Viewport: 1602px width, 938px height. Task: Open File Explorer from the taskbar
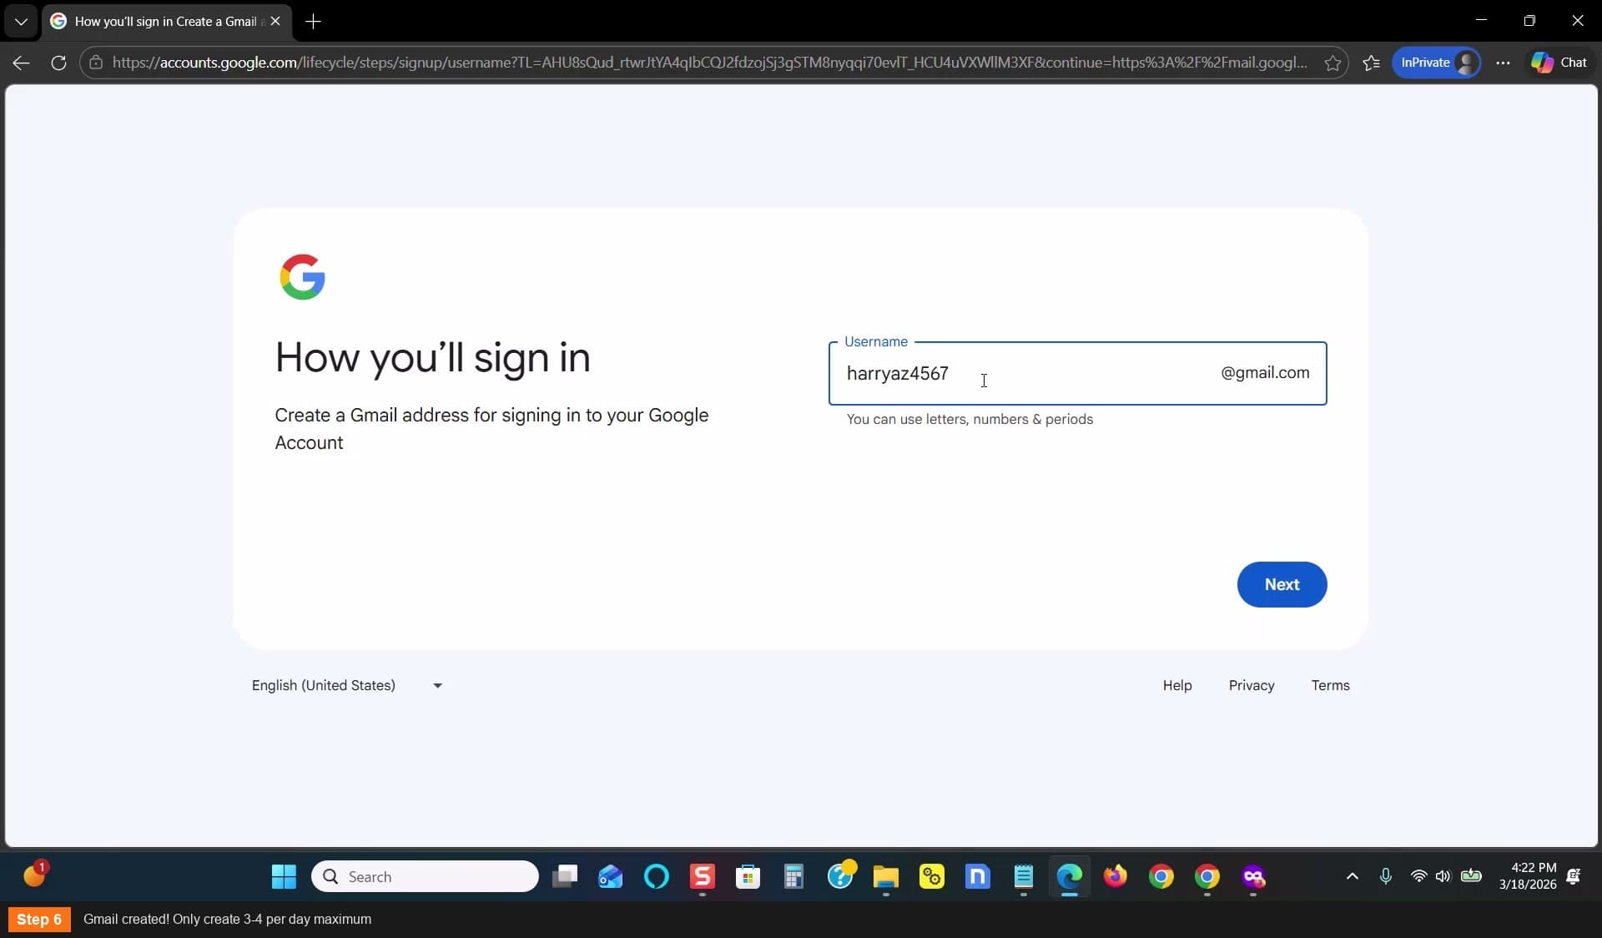tap(886, 876)
